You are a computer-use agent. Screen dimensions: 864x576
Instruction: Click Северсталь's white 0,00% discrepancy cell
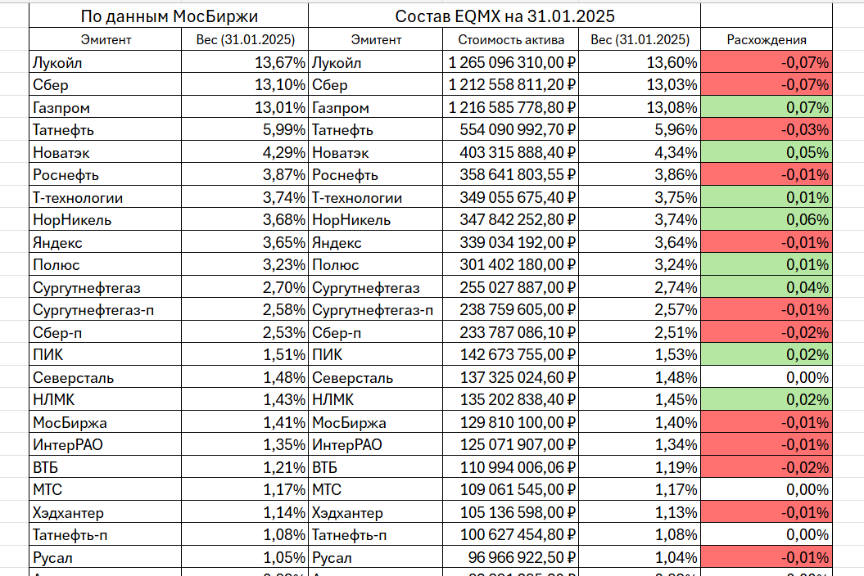pos(767,377)
